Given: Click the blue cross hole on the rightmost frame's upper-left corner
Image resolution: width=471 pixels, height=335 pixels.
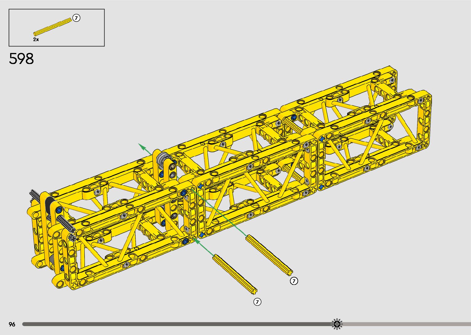Looking at the screenshot, I should [x=322, y=139].
